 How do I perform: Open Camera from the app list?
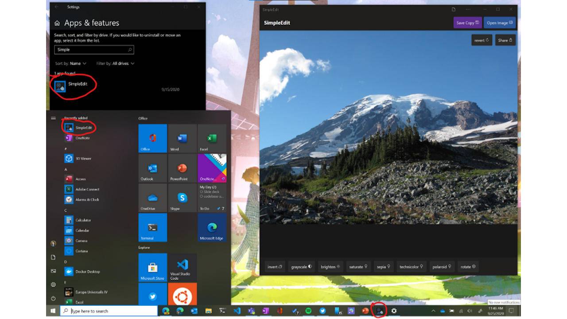coord(77,241)
